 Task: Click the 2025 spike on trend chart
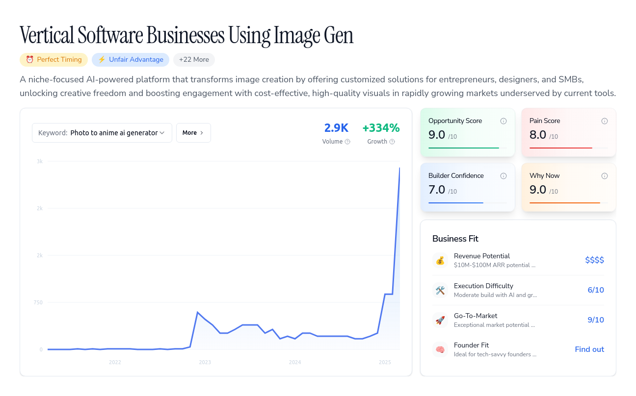(x=397, y=230)
